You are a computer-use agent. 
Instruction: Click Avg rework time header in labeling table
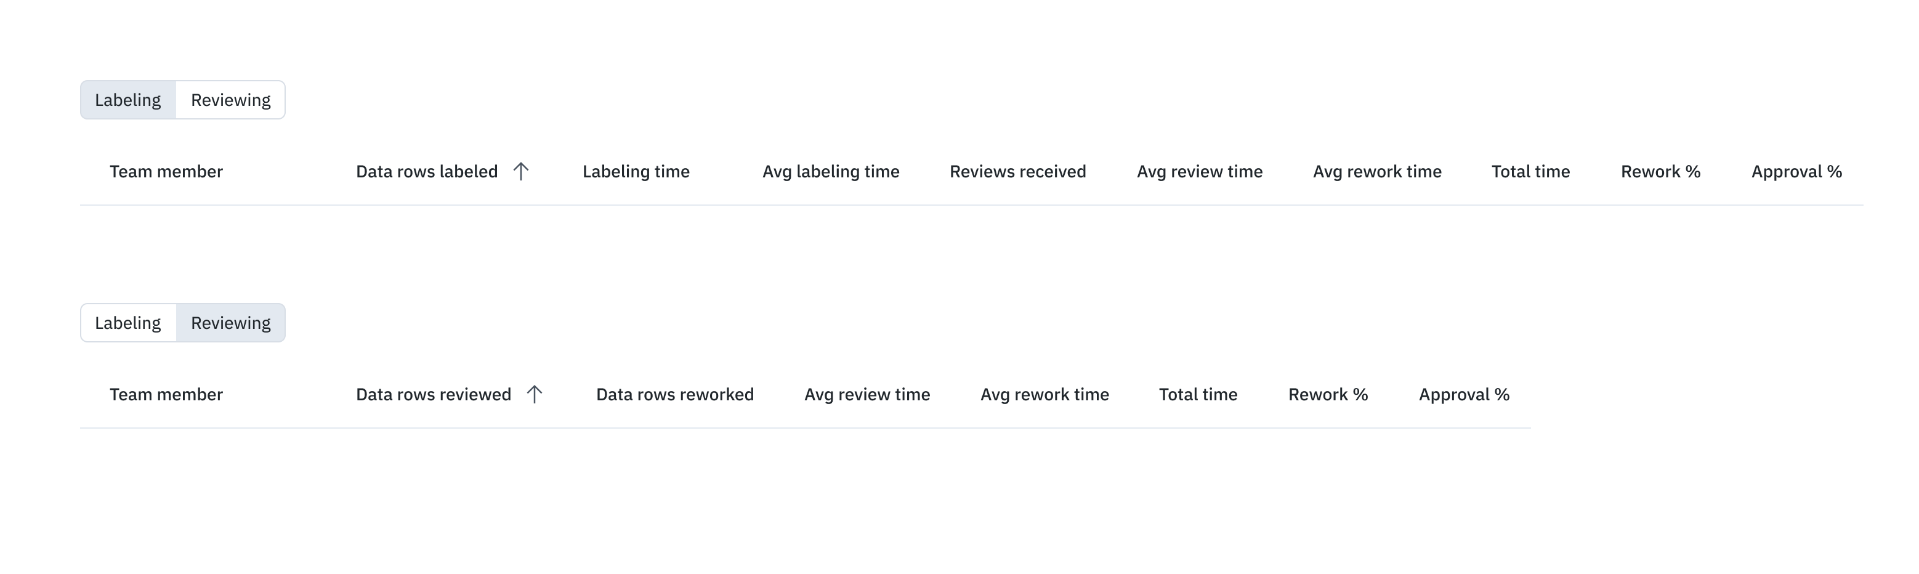tap(1376, 172)
